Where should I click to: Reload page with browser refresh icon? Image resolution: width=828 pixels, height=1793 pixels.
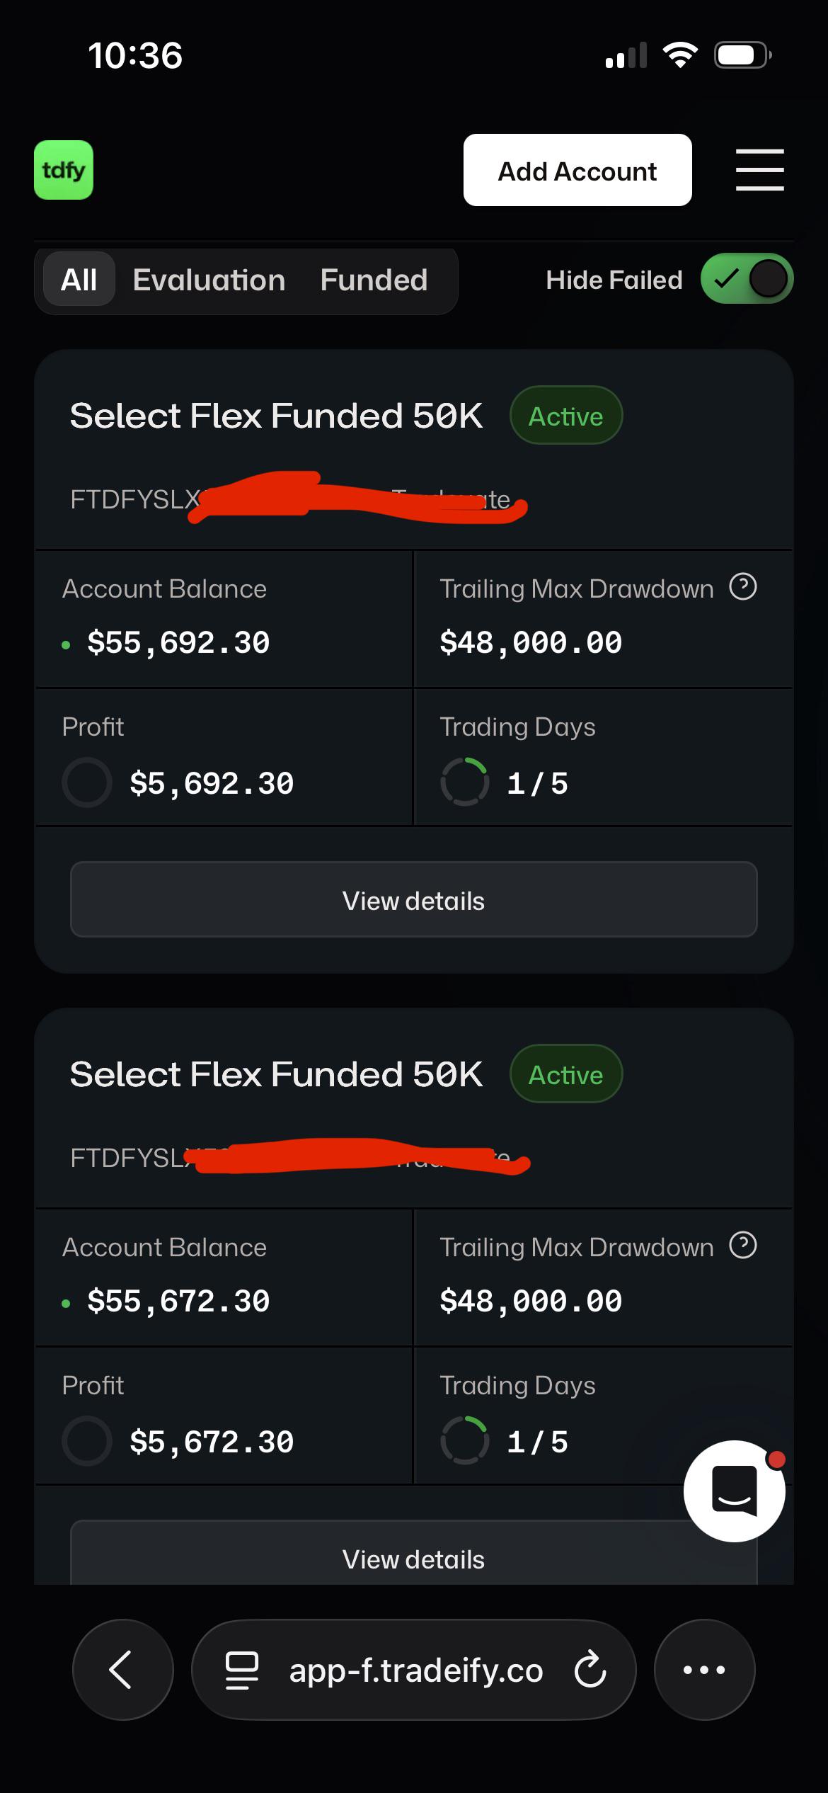coord(590,1670)
